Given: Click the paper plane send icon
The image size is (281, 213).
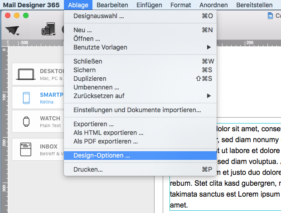Looking at the screenshot, I should tap(12, 30).
